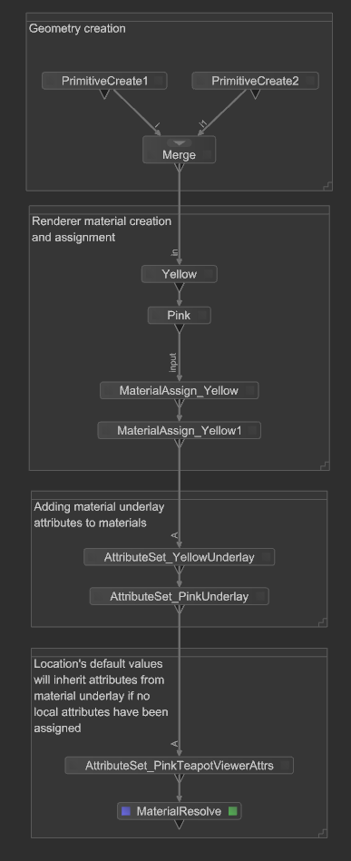Click the output port below MaterialResolve
Screen dimensions: 351x861
click(x=179, y=825)
